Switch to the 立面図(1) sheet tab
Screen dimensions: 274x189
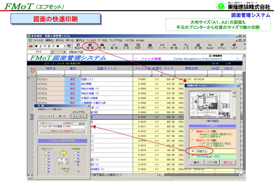[113, 175]
